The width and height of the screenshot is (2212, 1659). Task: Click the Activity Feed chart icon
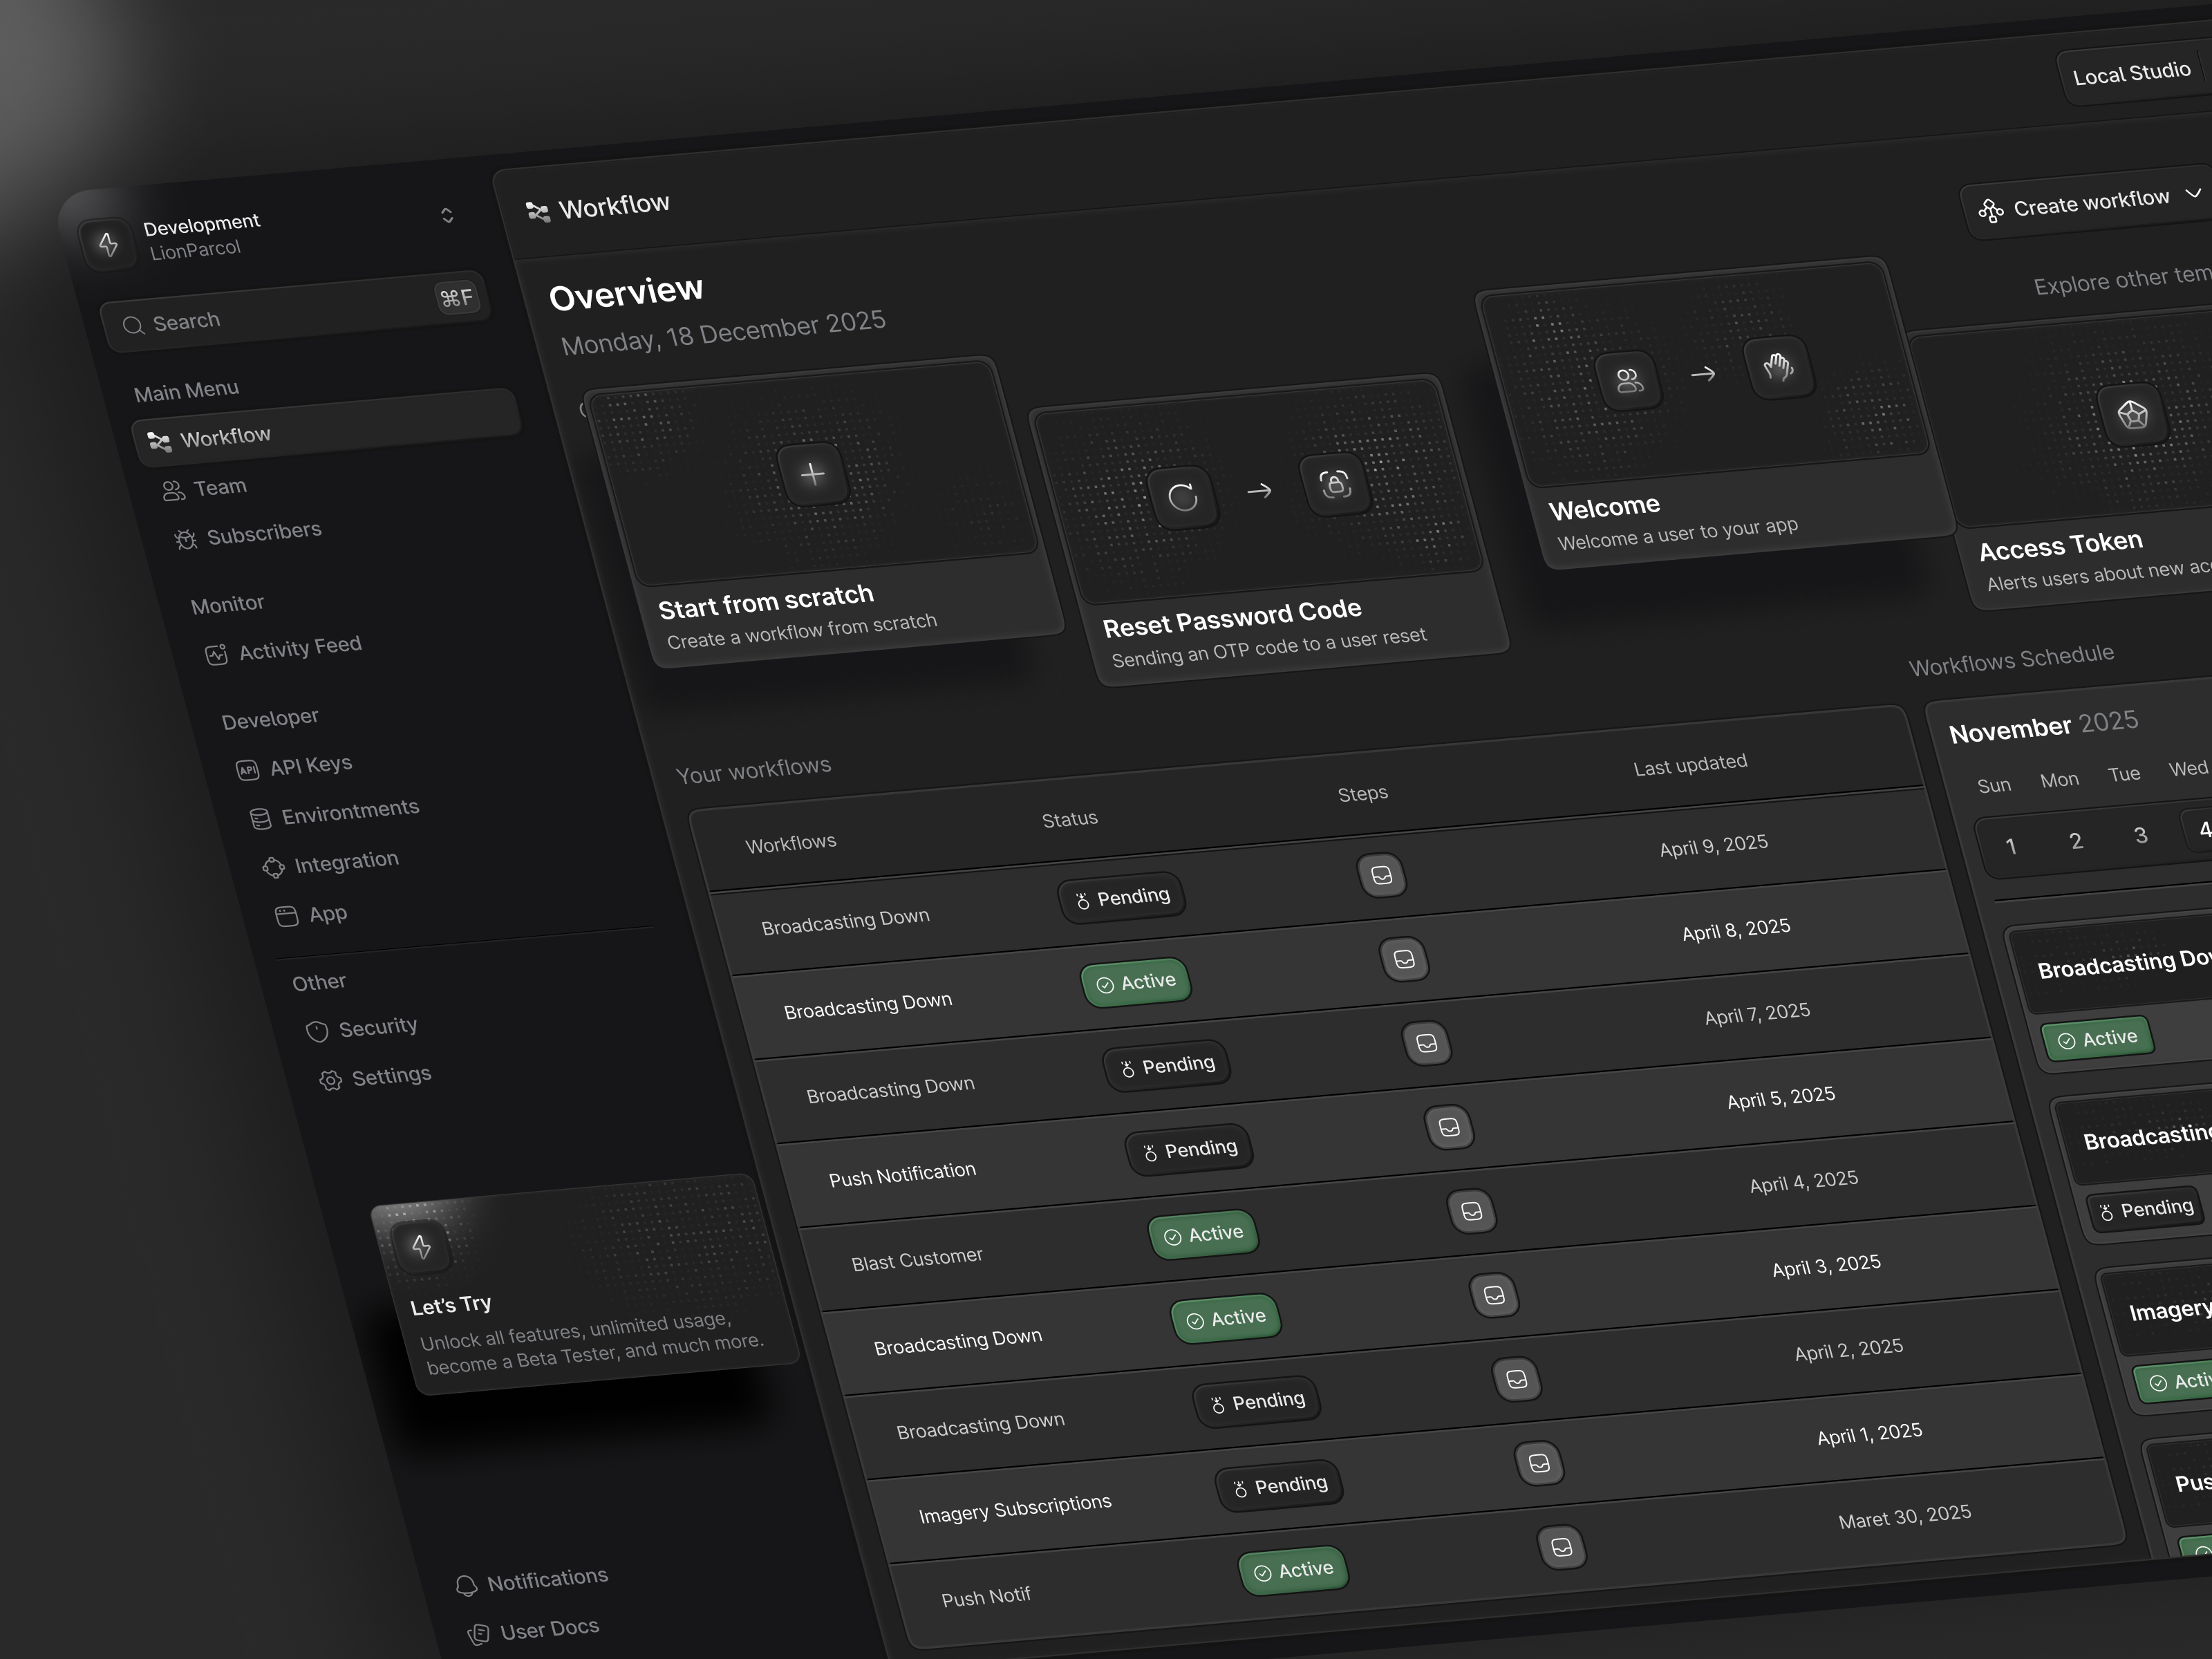tap(216, 655)
